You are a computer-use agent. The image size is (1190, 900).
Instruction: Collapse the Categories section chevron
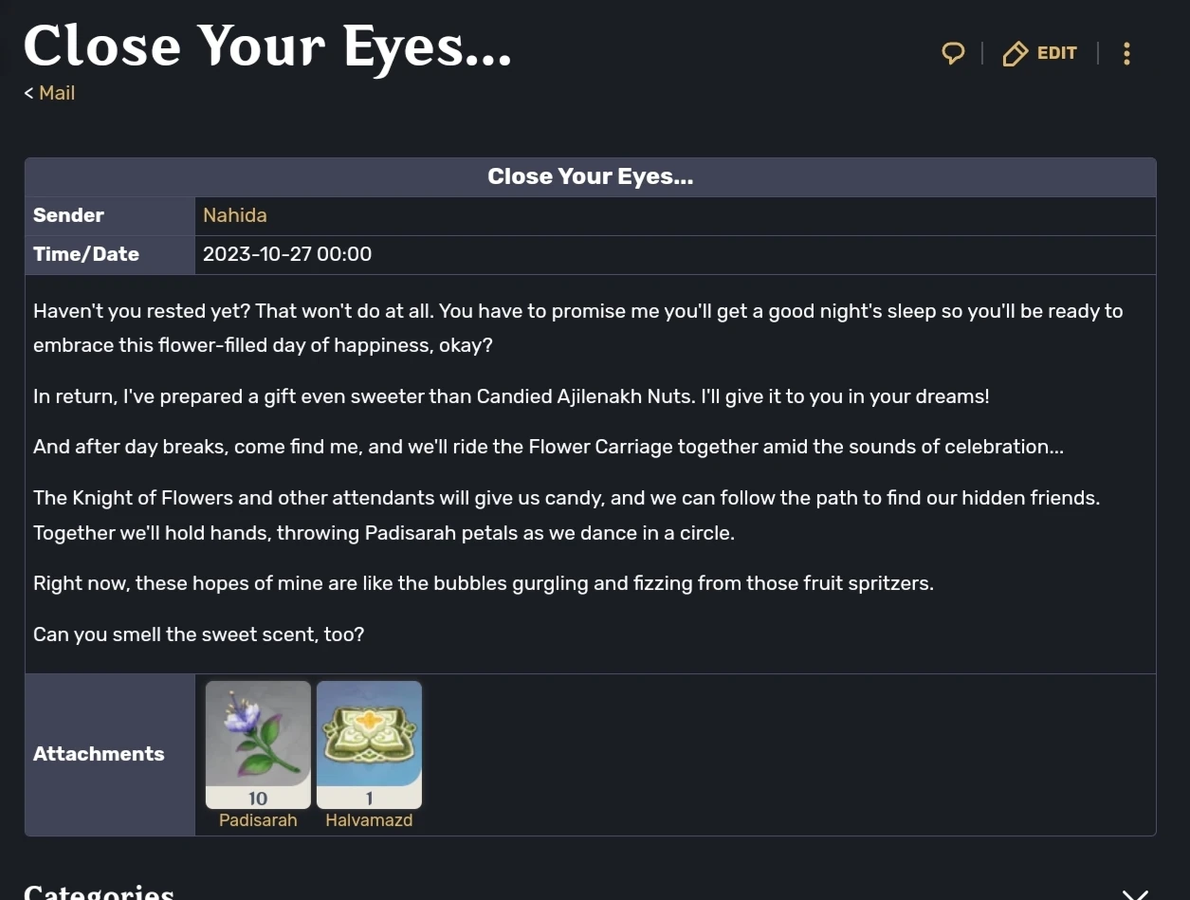point(1134,892)
